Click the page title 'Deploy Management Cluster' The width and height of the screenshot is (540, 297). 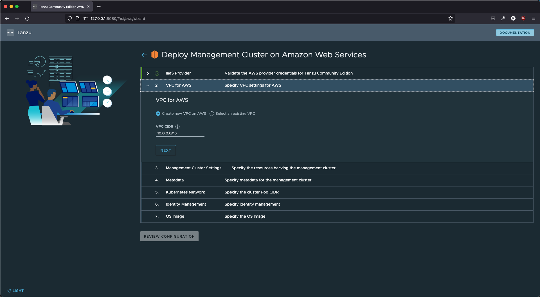(x=264, y=55)
